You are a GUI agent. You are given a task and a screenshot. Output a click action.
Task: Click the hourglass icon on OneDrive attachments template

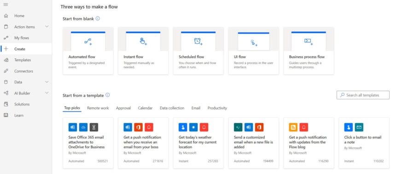click(x=94, y=128)
